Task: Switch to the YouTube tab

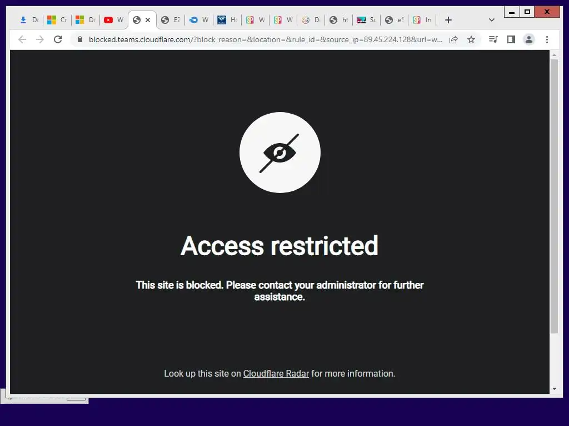Action: [x=114, y=20]
